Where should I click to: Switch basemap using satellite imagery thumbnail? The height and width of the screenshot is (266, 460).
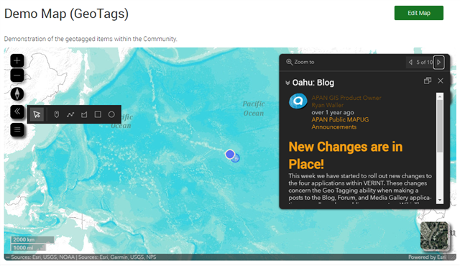[x=434, y=236]
